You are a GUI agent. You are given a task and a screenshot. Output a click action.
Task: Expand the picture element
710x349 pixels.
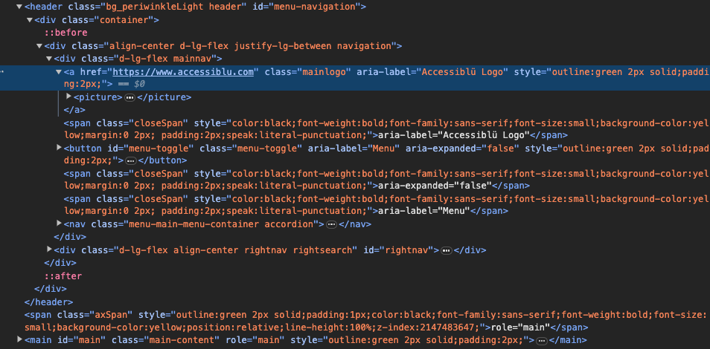click(x=69, y=97)
